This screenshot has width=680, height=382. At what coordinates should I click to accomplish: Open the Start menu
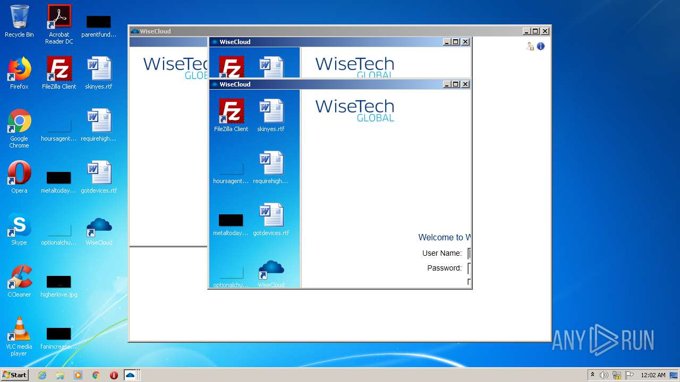pos(14,375)
